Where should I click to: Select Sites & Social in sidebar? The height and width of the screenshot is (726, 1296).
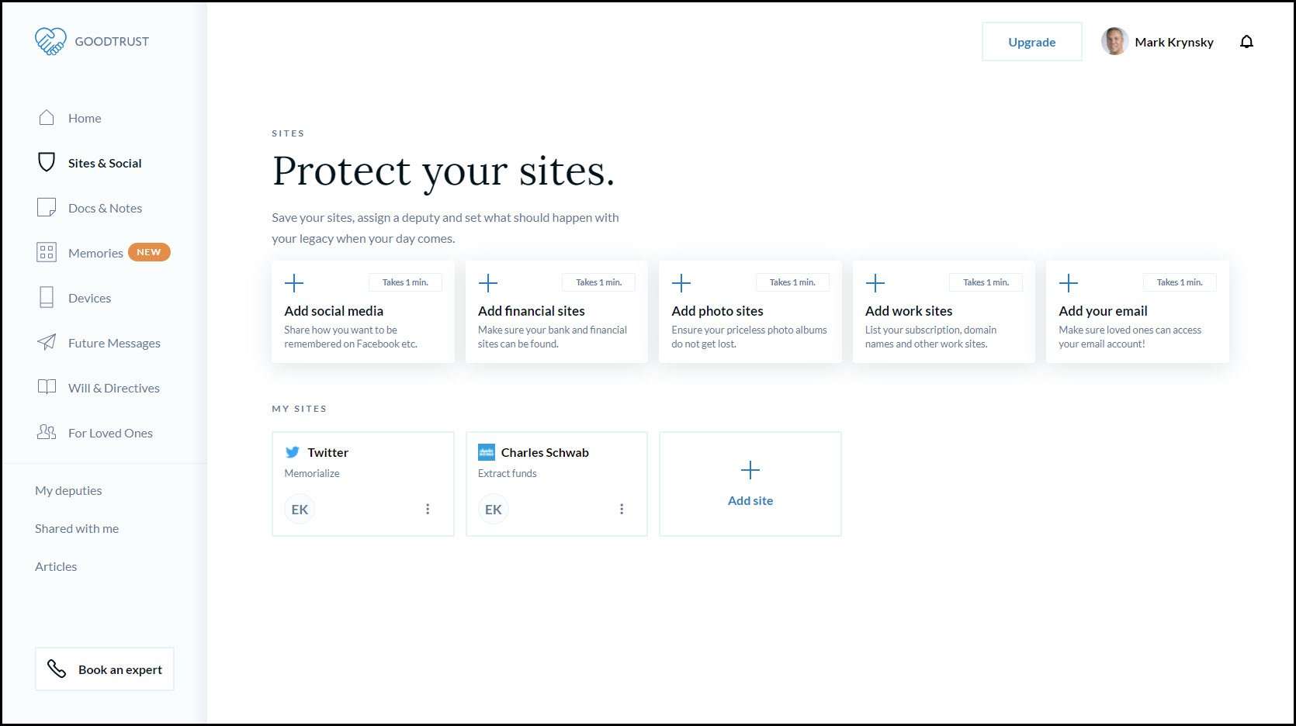tap(105, 163)
